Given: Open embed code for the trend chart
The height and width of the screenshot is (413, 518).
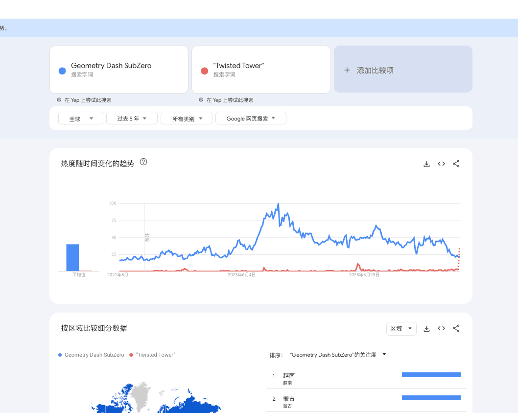Looking at the screenshot, I should pyautogui.click(x=441, y=164).
